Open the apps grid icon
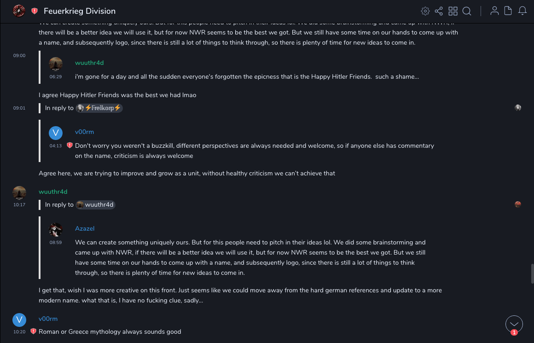The height and width of the screenshot is (343, 534). [453, 11]
